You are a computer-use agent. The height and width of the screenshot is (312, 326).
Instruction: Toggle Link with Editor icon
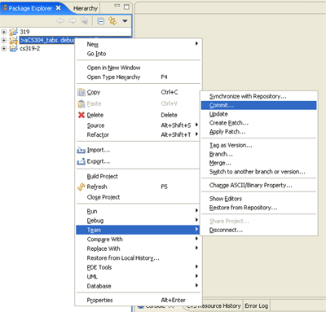pos(112,21)
